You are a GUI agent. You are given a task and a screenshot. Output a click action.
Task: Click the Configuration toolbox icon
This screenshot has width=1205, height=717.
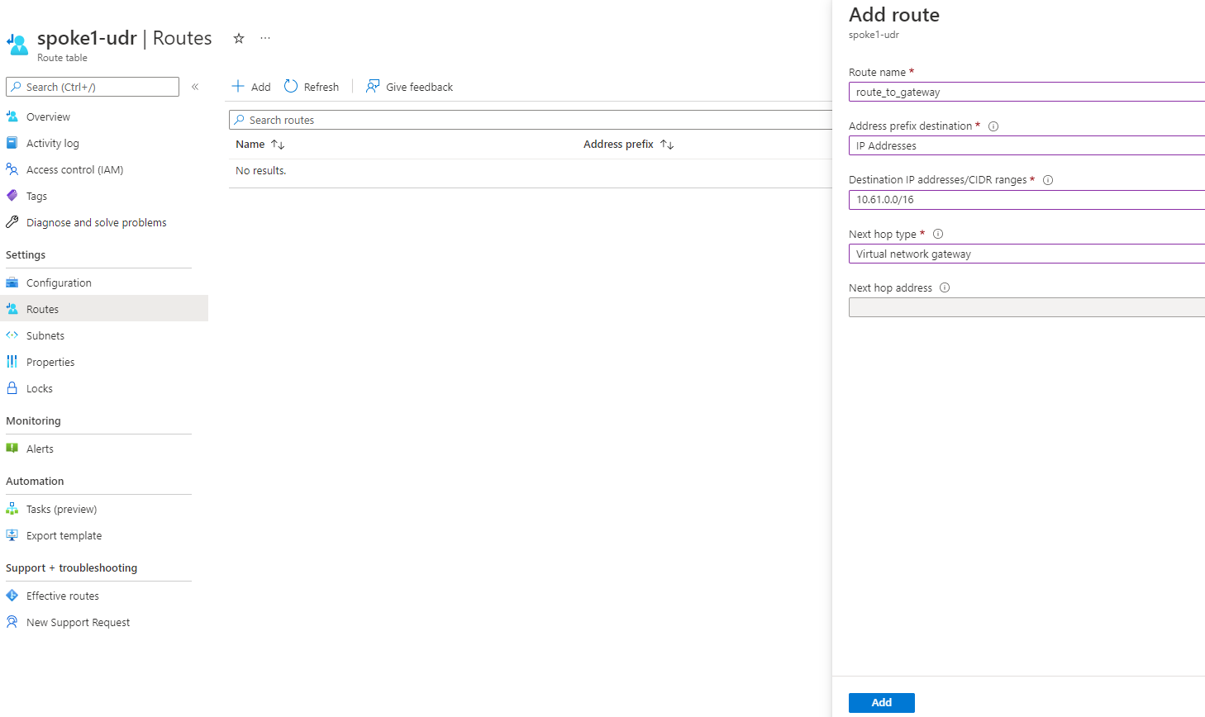tap(12, 283)
